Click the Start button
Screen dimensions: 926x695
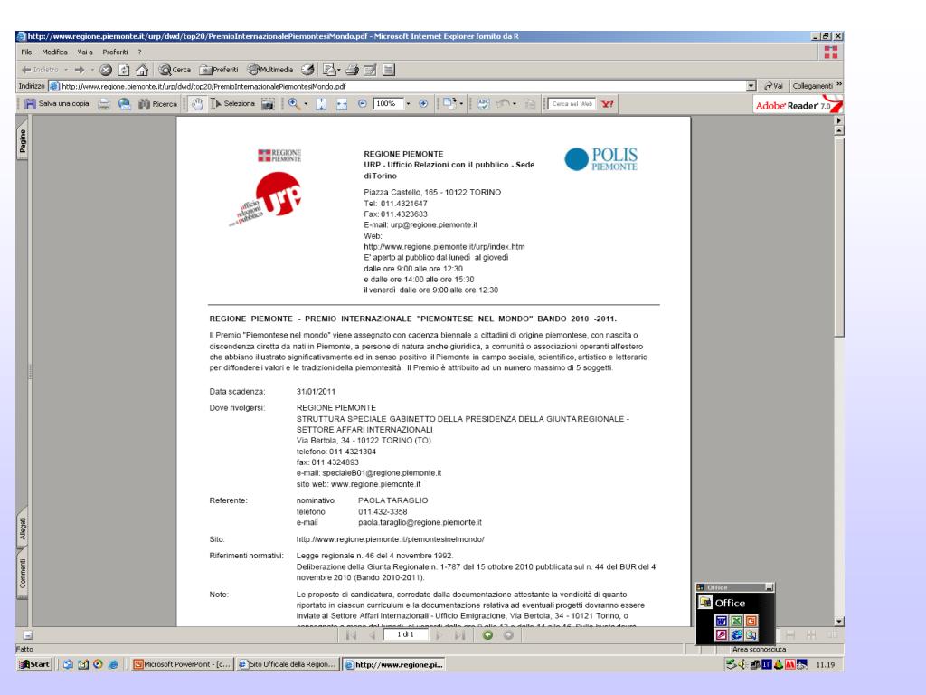[x=34, y=664]
